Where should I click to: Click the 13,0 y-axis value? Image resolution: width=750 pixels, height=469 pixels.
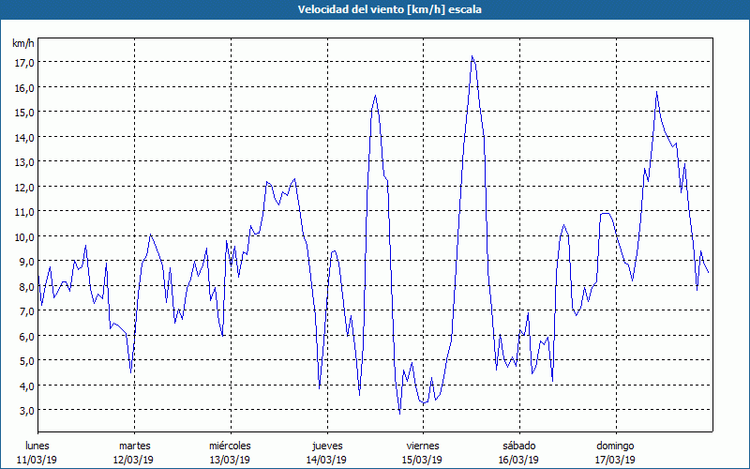[24, 161]
